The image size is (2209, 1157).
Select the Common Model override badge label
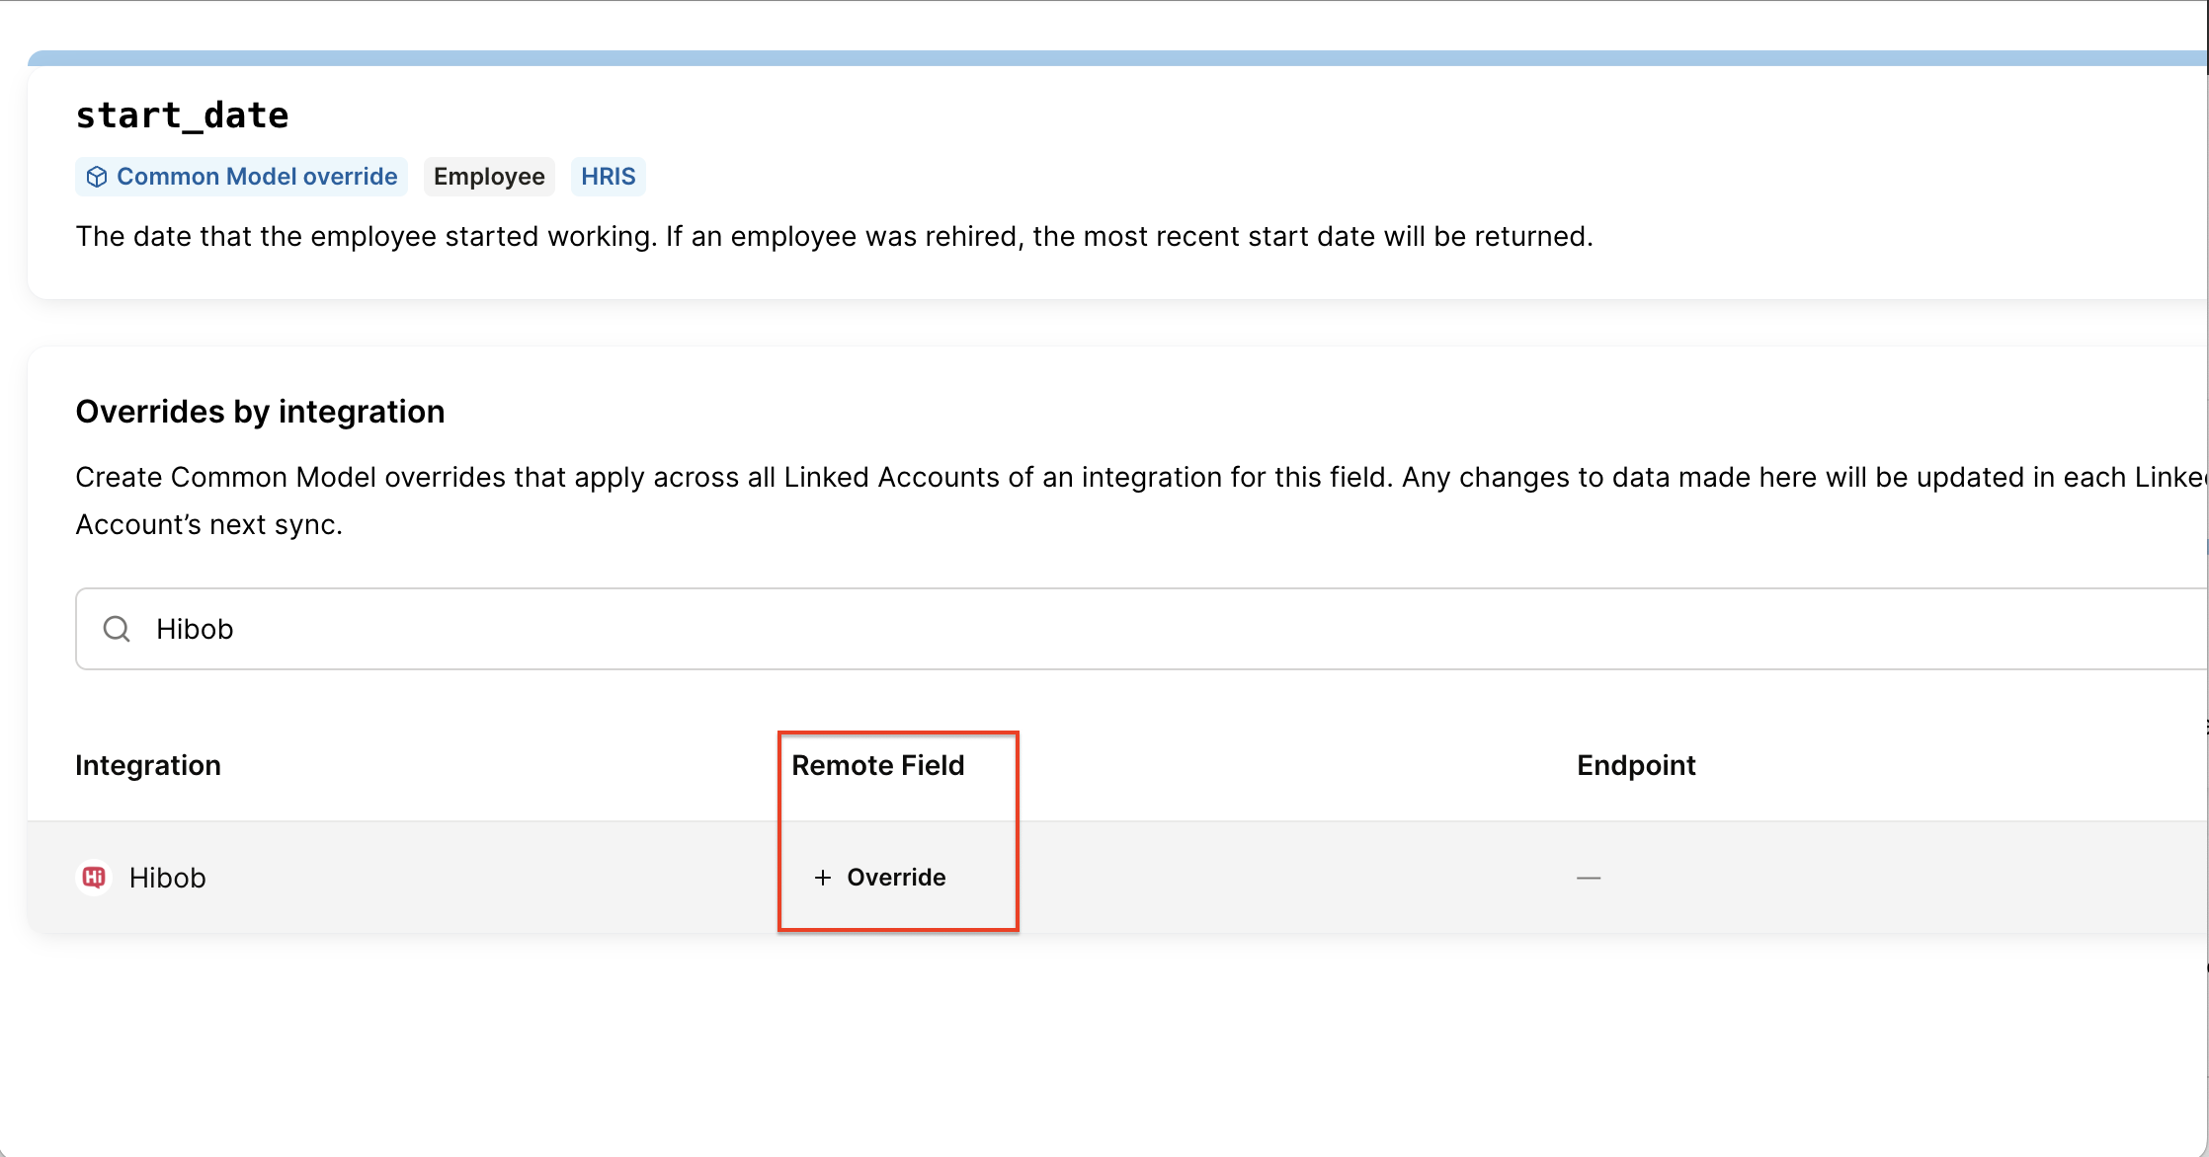[257, 177]
